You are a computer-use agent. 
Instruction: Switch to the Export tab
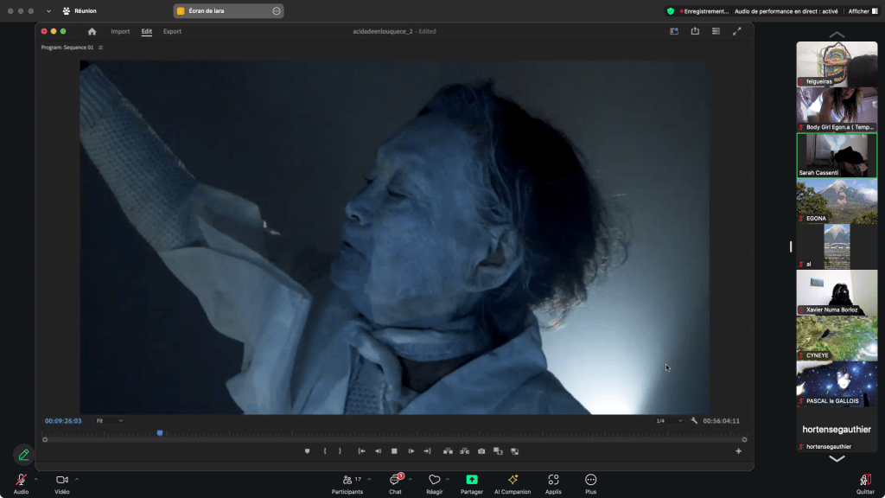[172, 31]
